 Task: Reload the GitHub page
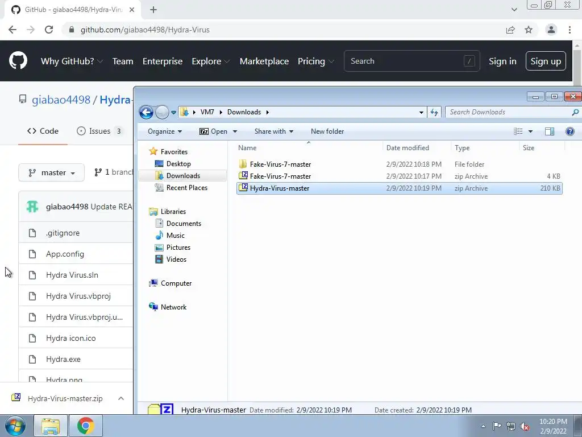tap(49, 30)
